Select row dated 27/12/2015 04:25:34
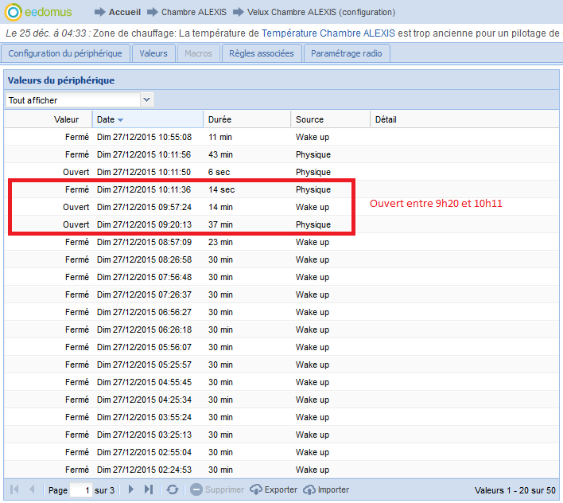563x503 pixels. 281,400
